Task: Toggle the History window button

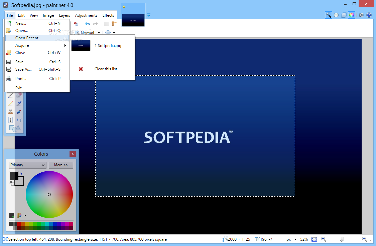Action: 336,15
